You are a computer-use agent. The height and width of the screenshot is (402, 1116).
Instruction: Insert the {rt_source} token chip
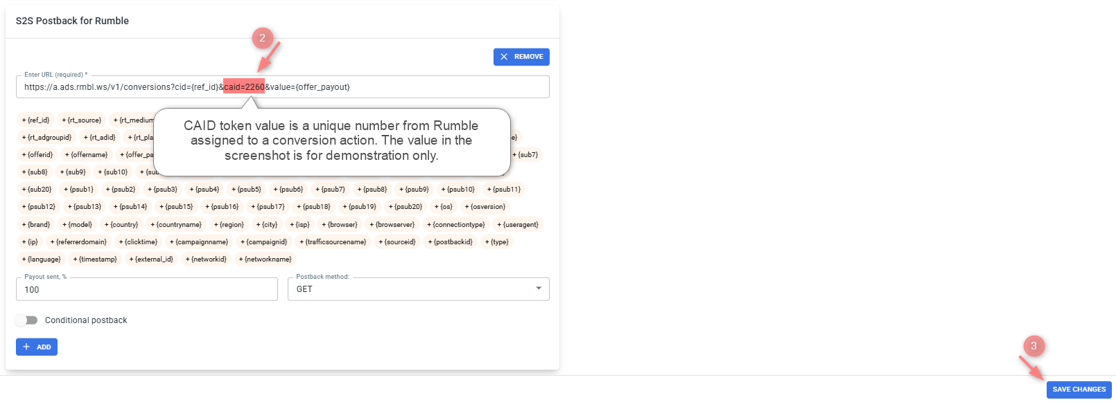pos(82,120)
